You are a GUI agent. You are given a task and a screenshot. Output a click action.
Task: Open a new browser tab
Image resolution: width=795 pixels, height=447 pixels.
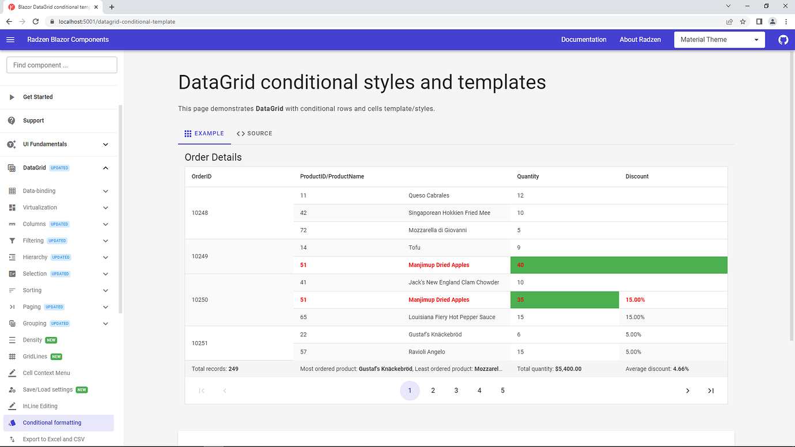pyautogui.click(x=112, y=7)
